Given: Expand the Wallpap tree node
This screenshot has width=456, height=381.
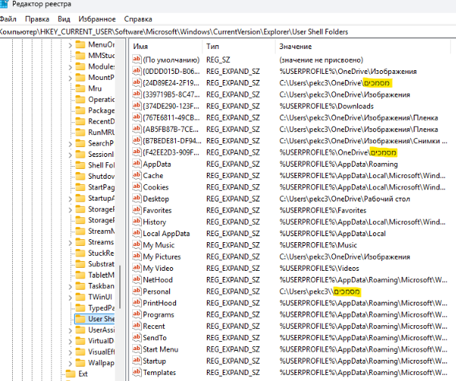Looking at the screenshot, I should coord(70,364).
